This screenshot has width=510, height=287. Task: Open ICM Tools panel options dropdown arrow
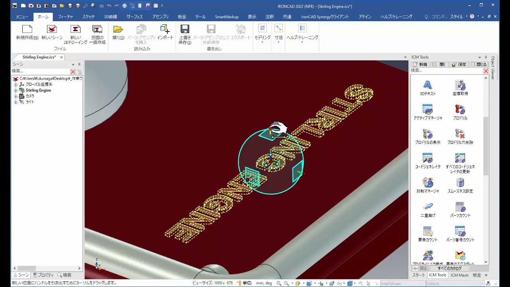click(x=480, y=57)
